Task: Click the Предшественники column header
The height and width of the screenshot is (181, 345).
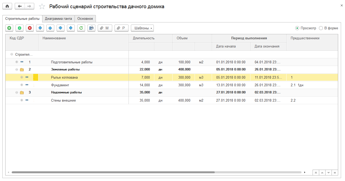Action: [x=312, y=42]
